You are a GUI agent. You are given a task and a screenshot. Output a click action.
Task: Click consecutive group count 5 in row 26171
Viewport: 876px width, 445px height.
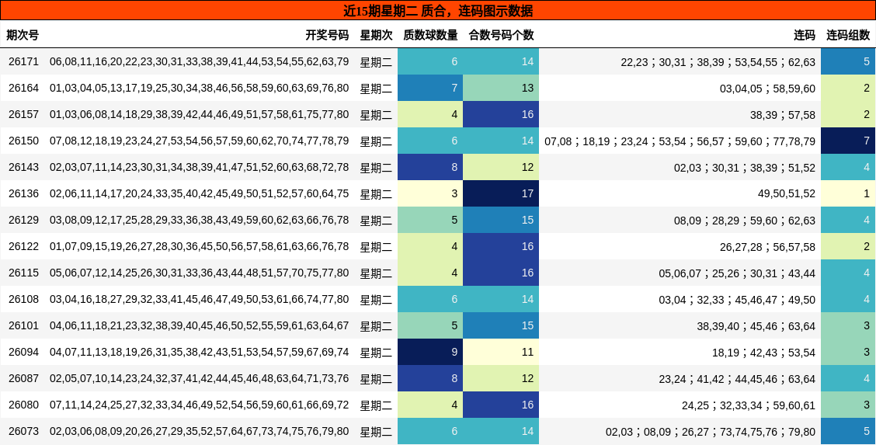pos(848,61)
